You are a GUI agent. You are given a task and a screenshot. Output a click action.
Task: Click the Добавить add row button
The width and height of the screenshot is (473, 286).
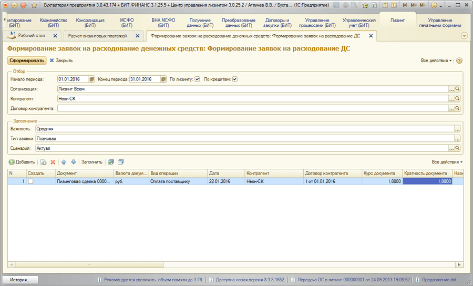click(x=22, y=162)
